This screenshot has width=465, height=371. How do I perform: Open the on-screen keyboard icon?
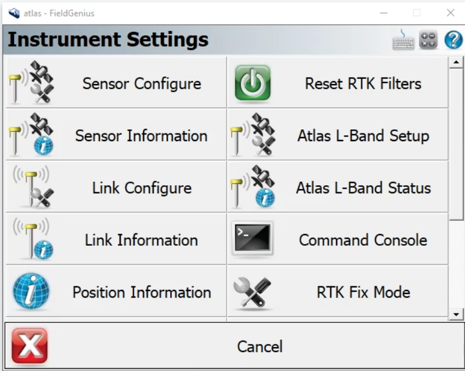pyautogui.click(x=403, y=40)
